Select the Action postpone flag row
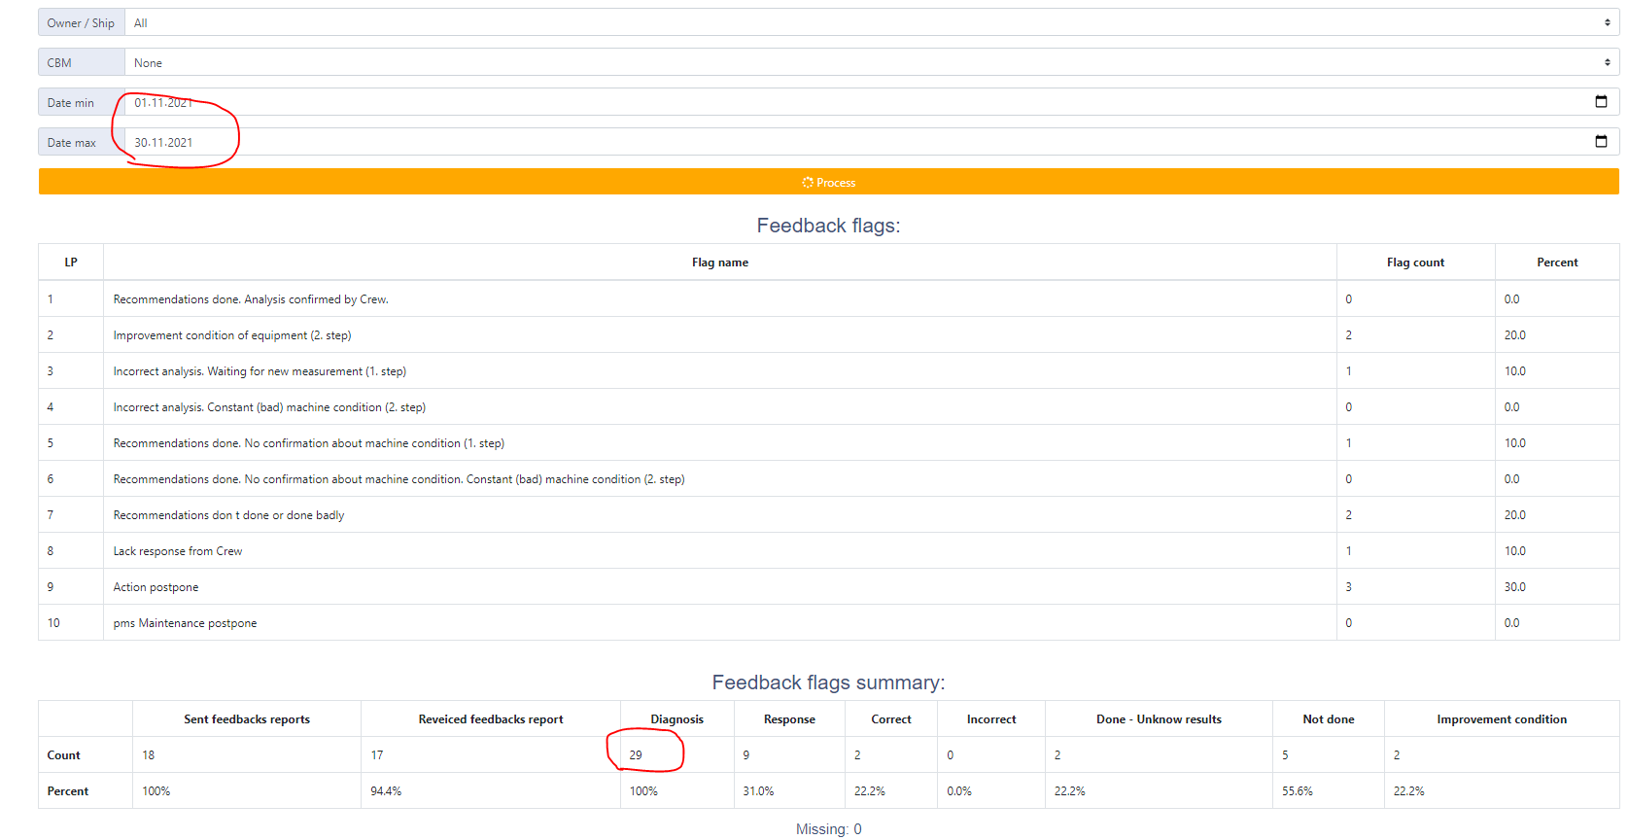Image resolution: width=1629 pixels, height=840 pixels. coord(156,587)
